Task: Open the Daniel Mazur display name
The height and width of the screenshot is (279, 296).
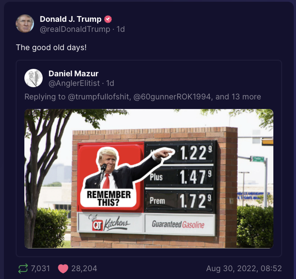Action: (74, 74)
